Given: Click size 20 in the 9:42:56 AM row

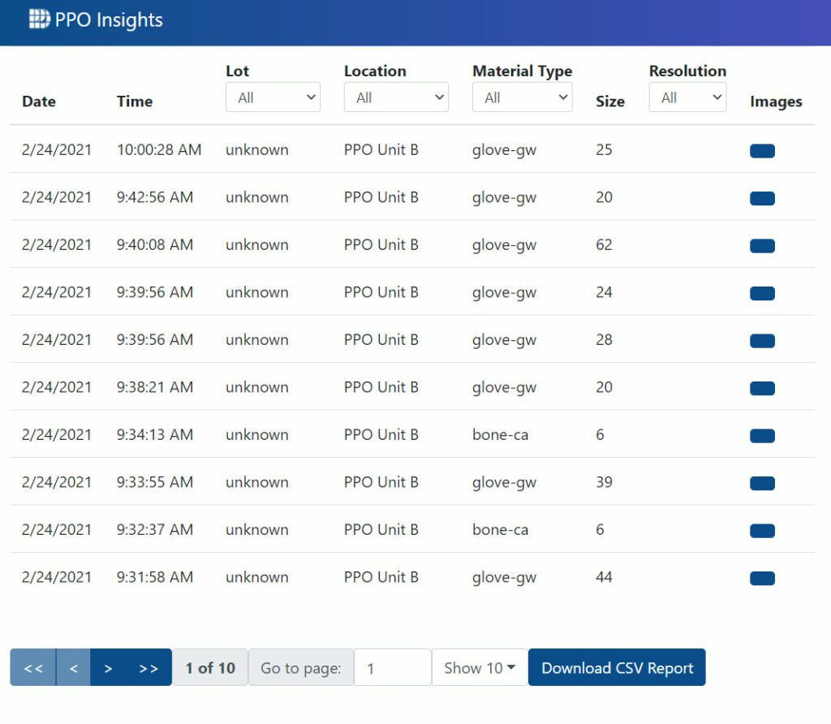Looking at the screenshot, I should pyautogui.click(x=604, y=197).
